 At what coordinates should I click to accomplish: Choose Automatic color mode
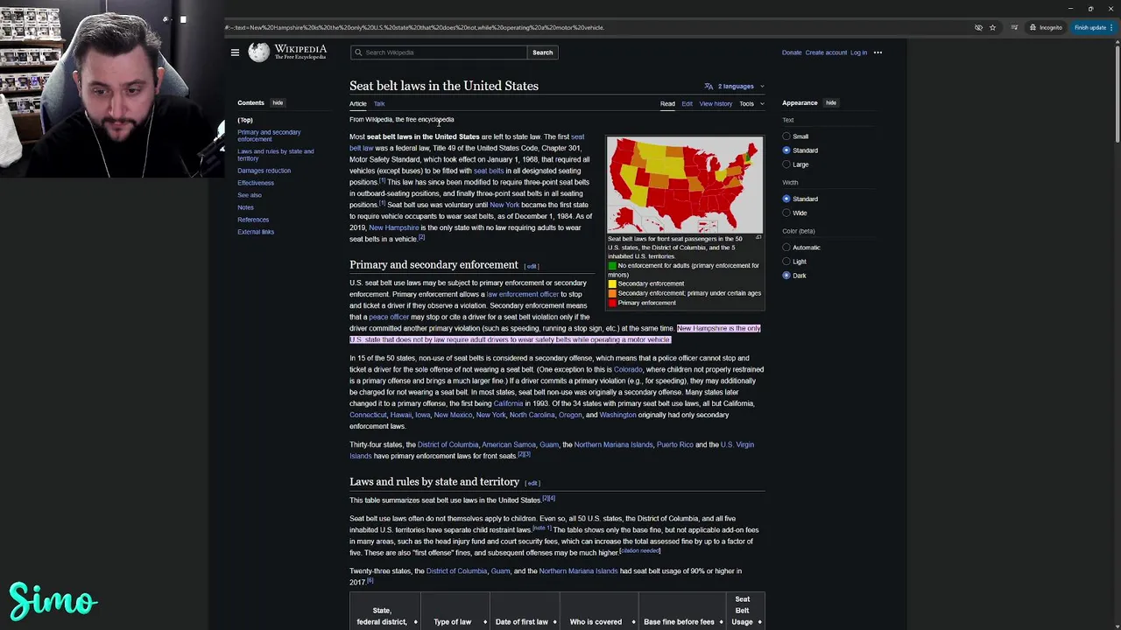click(x=786, y=248)
